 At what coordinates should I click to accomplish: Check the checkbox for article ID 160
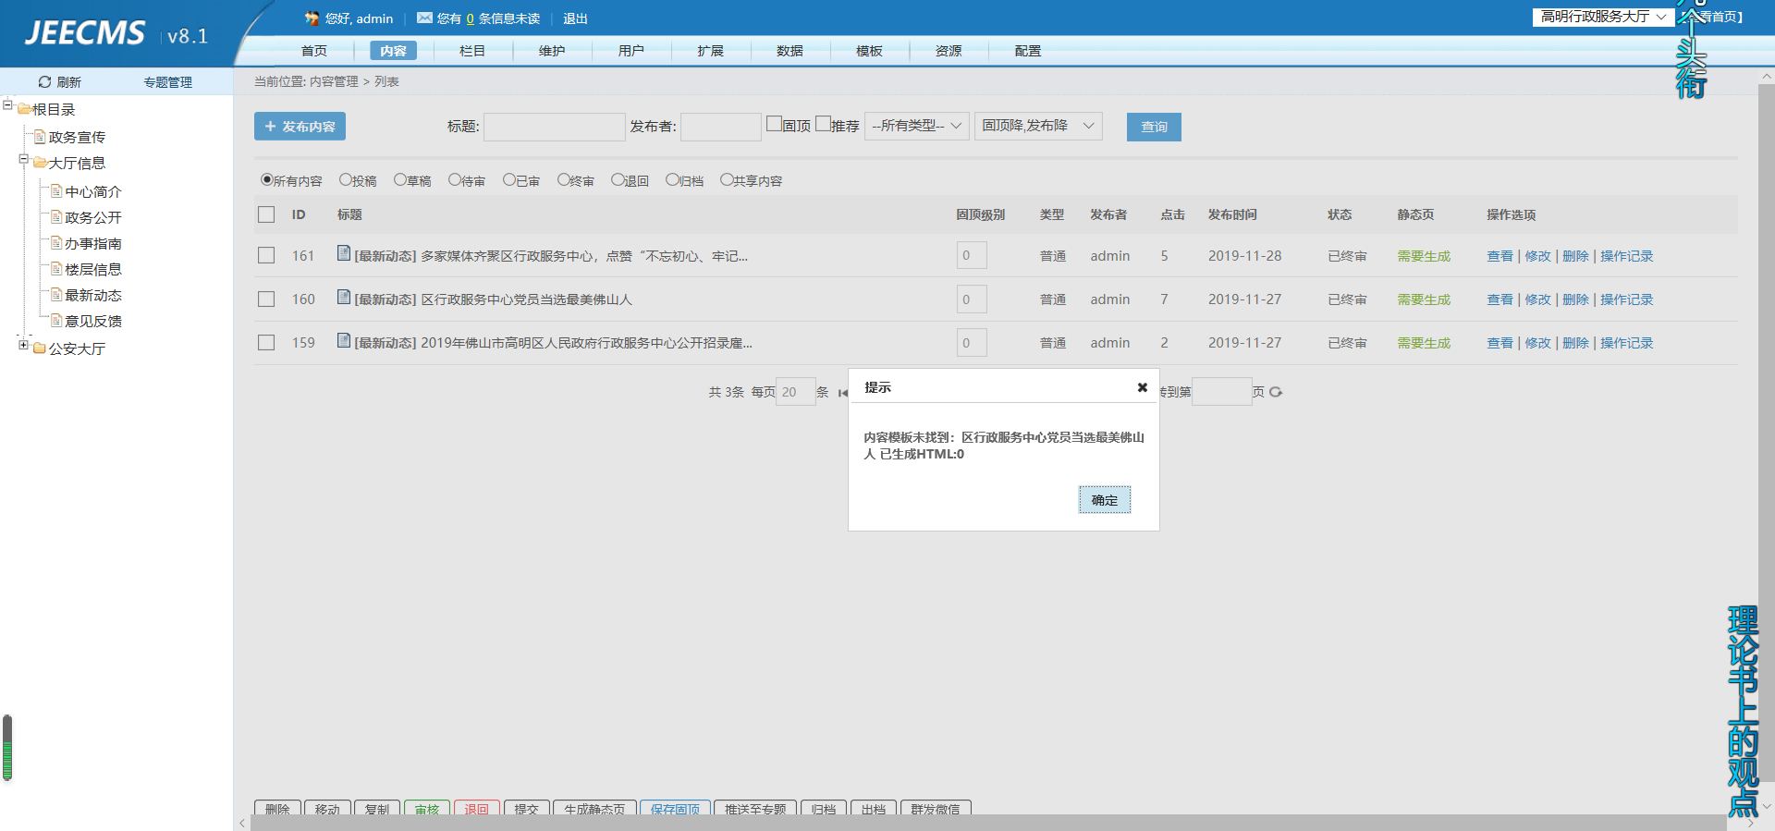click(266, 299)
